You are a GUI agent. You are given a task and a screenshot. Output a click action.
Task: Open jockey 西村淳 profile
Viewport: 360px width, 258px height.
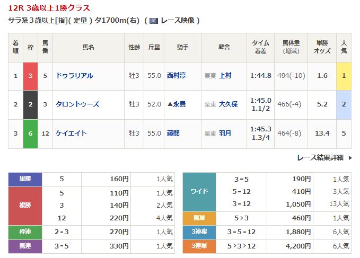(x=177, y=76)
